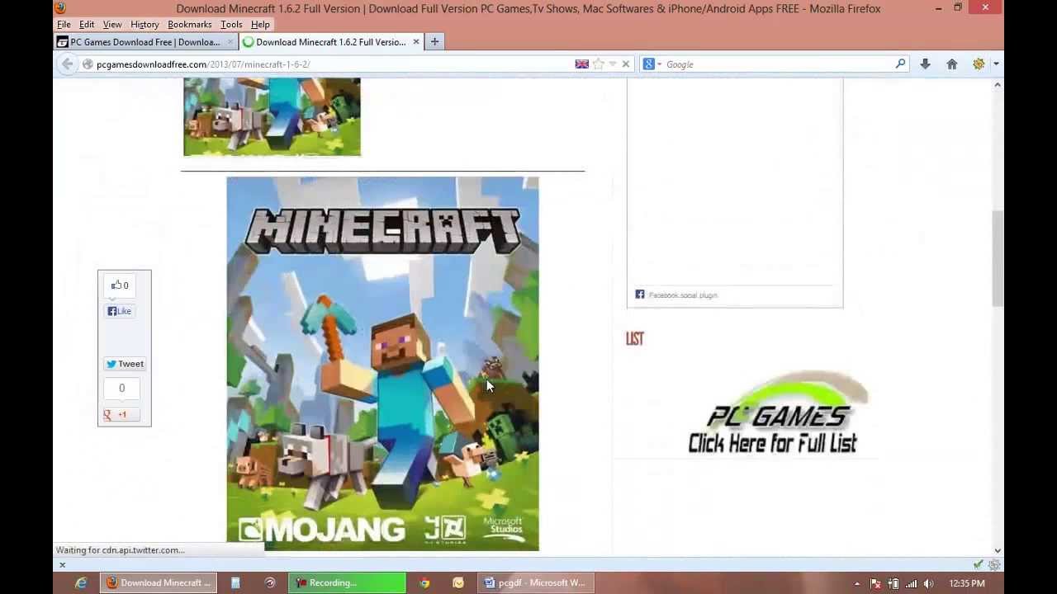
Task: Close the PC Games Download Free tab
Action: point(230,42)
